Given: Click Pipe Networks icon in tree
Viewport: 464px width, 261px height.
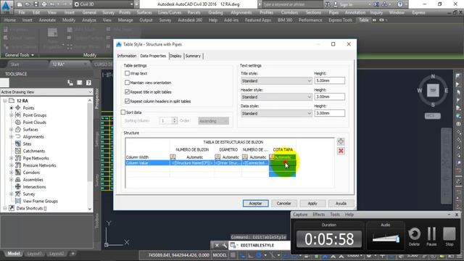Looking at the screenshot, I should [18, 158].
